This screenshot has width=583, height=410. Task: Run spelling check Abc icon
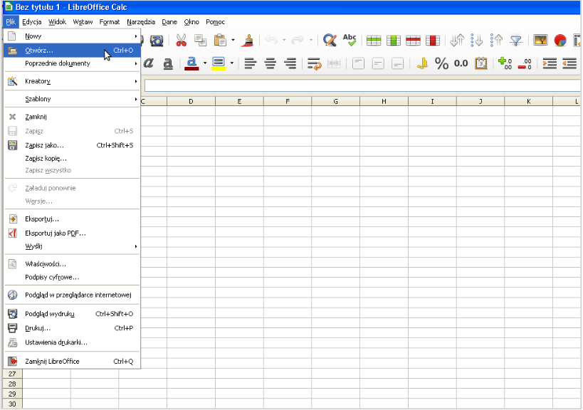[350, 40]
